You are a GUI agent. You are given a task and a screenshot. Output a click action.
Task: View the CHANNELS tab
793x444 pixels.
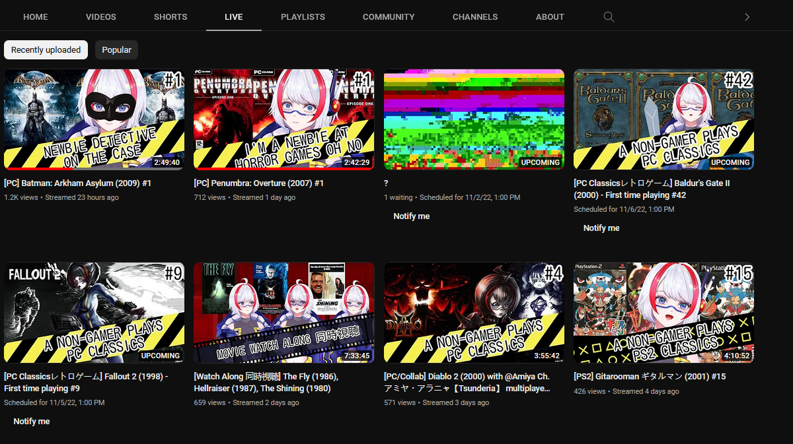pos(475,17)
